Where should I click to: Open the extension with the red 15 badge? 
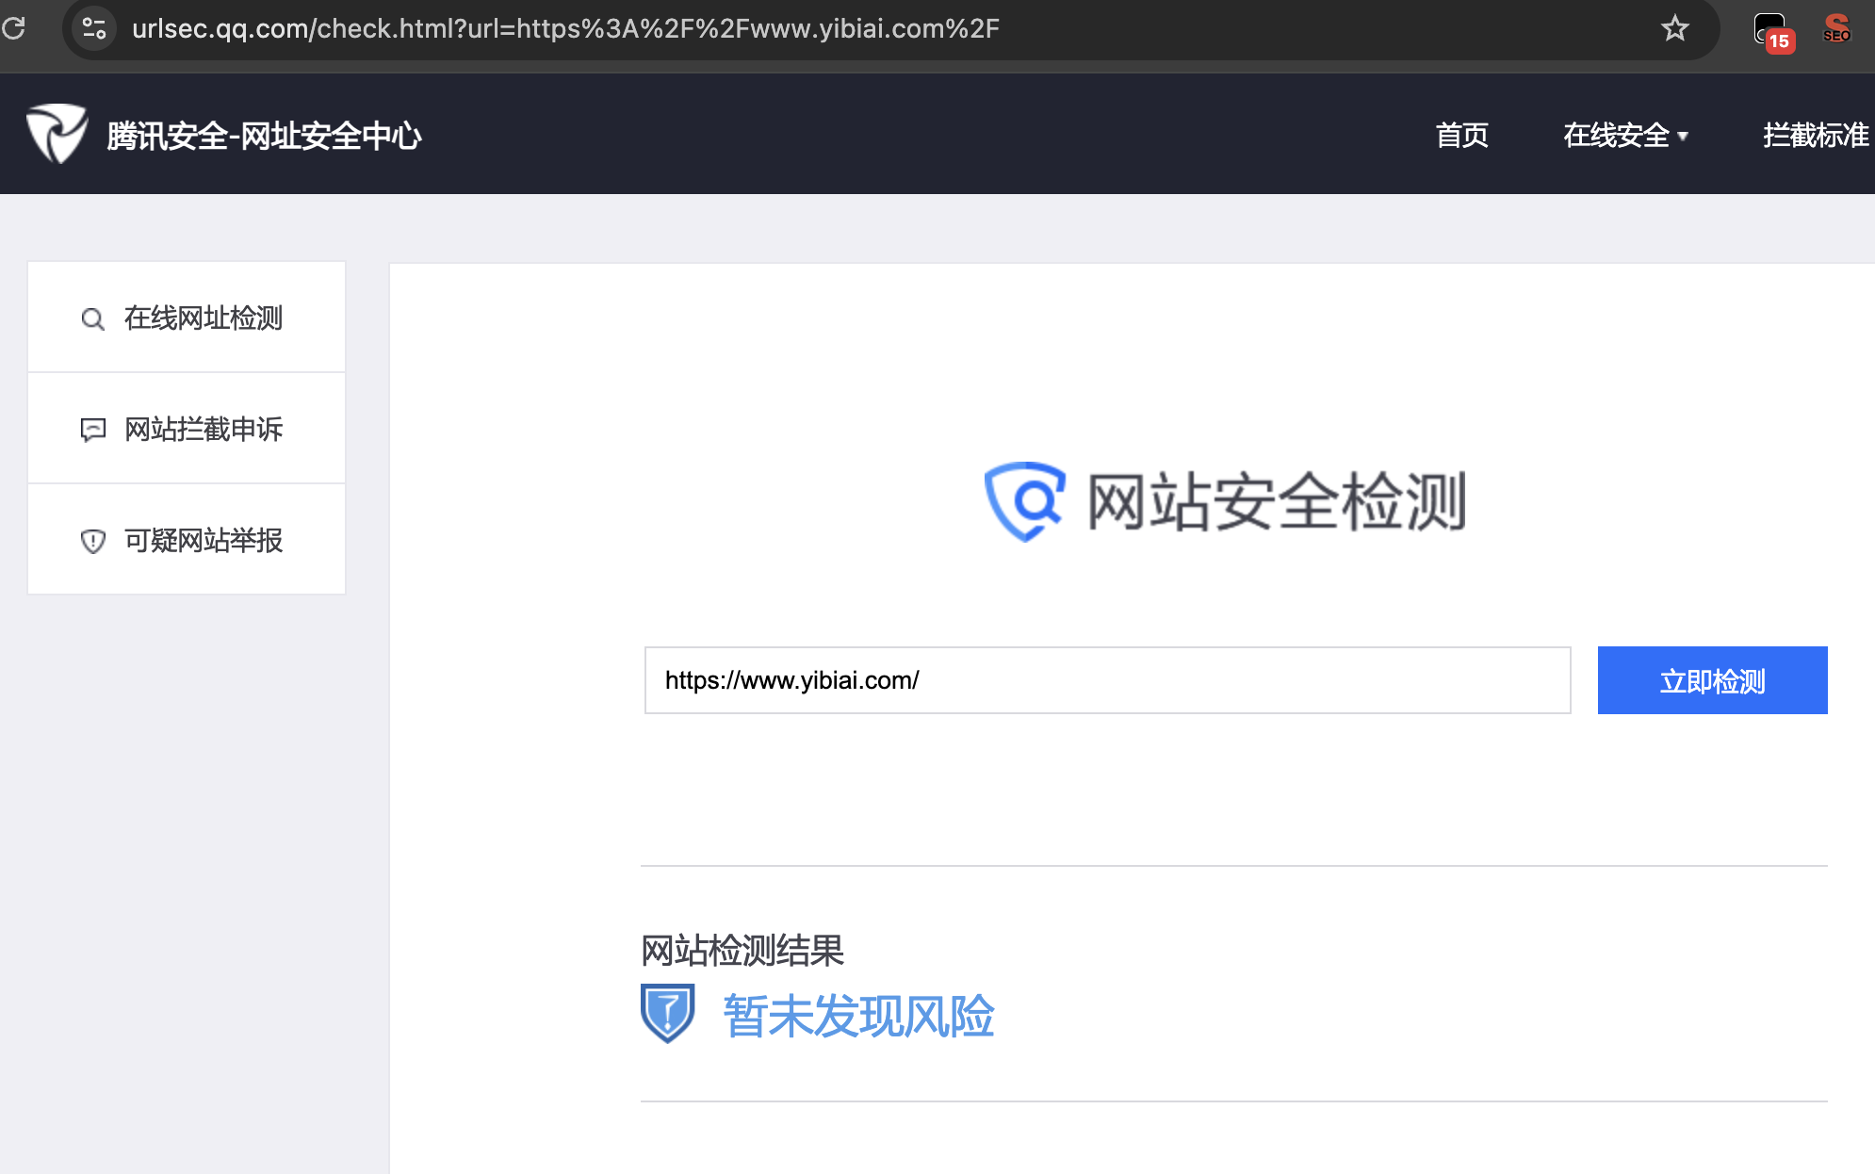pos(1771,30)
